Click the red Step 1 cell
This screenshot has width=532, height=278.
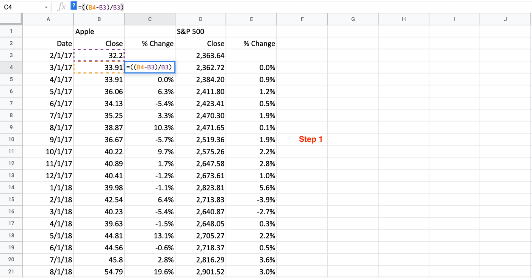310,139
